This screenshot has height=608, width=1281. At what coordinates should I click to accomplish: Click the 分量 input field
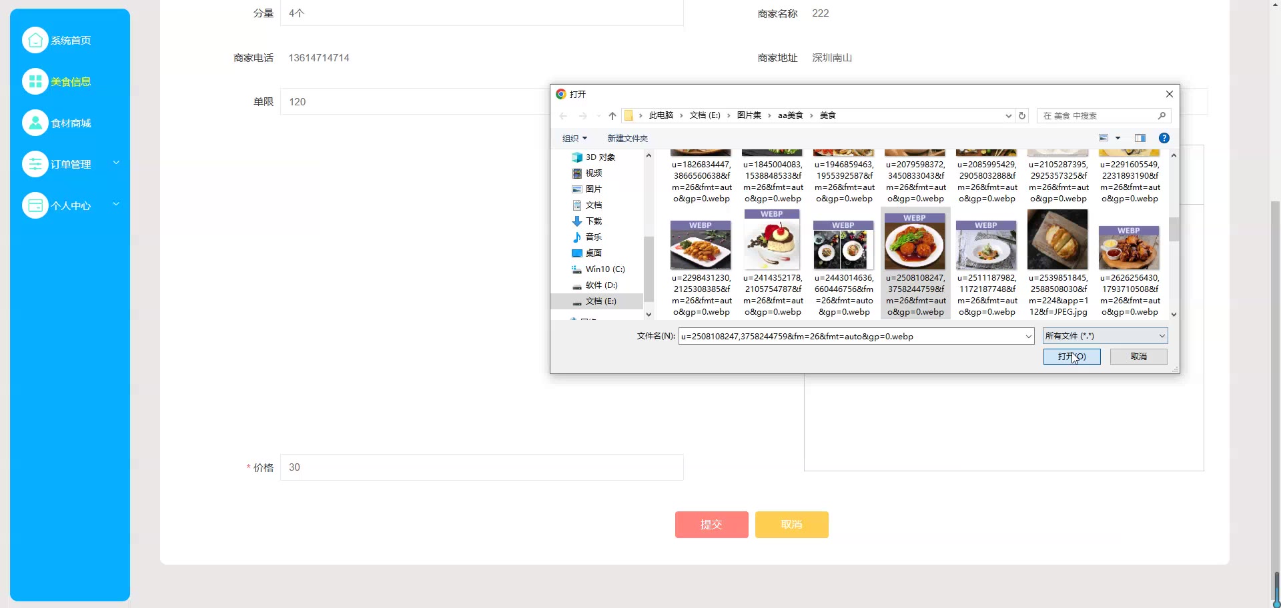[482, 13]
